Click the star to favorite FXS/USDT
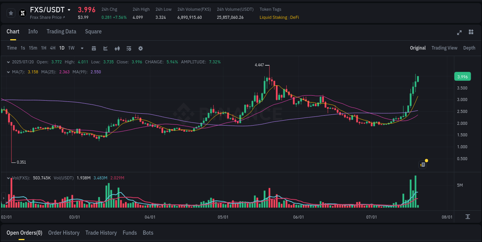Screen dimensions: 482x242 pos(11,13)
